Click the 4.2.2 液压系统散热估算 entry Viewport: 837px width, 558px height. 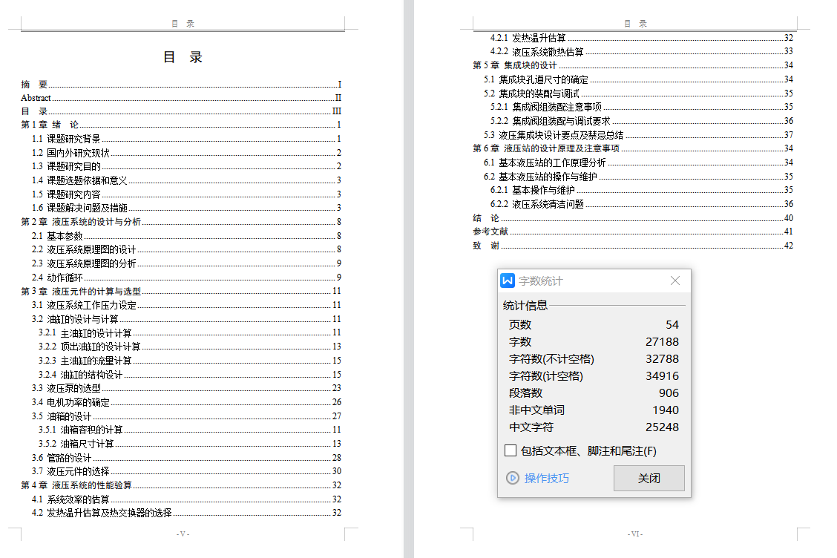pyautogui.click(x=642, y=52)
